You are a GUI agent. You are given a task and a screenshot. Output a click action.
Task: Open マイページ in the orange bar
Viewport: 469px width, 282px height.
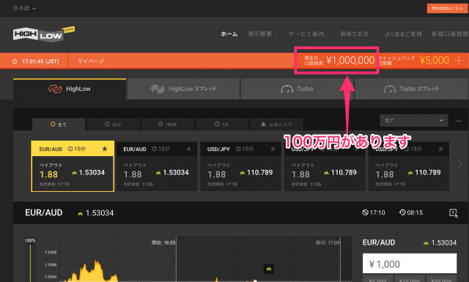[x=91, y=61]
